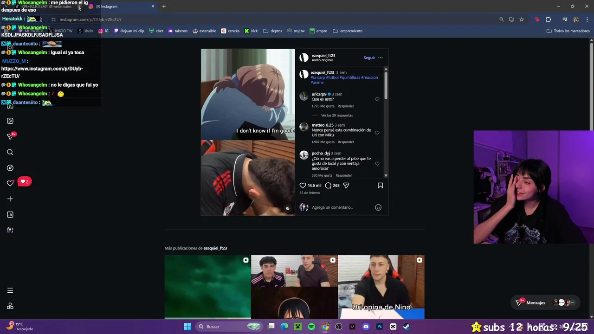Open the hamburger More menu in sidebar
The width and height of the screenshot is (594, 334).
click(10, 290)
